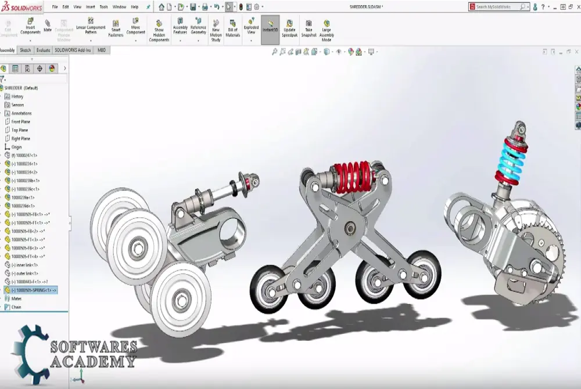This screenshot has height=389, width=581.
Task: Expand the Insert Components dropdown arrow
Action: coord(30,40)
